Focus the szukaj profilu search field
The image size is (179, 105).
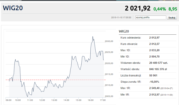tap(150, 17)
